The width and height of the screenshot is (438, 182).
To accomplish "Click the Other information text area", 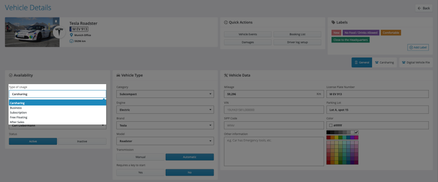I will pyautogui.click(x=274, y=151).
